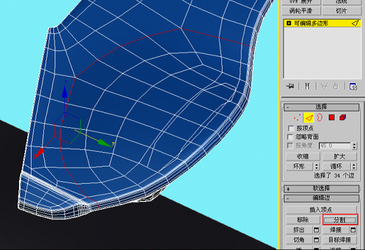
Task: Click the red X axis gizmo arrow
Action: [39, 153]
